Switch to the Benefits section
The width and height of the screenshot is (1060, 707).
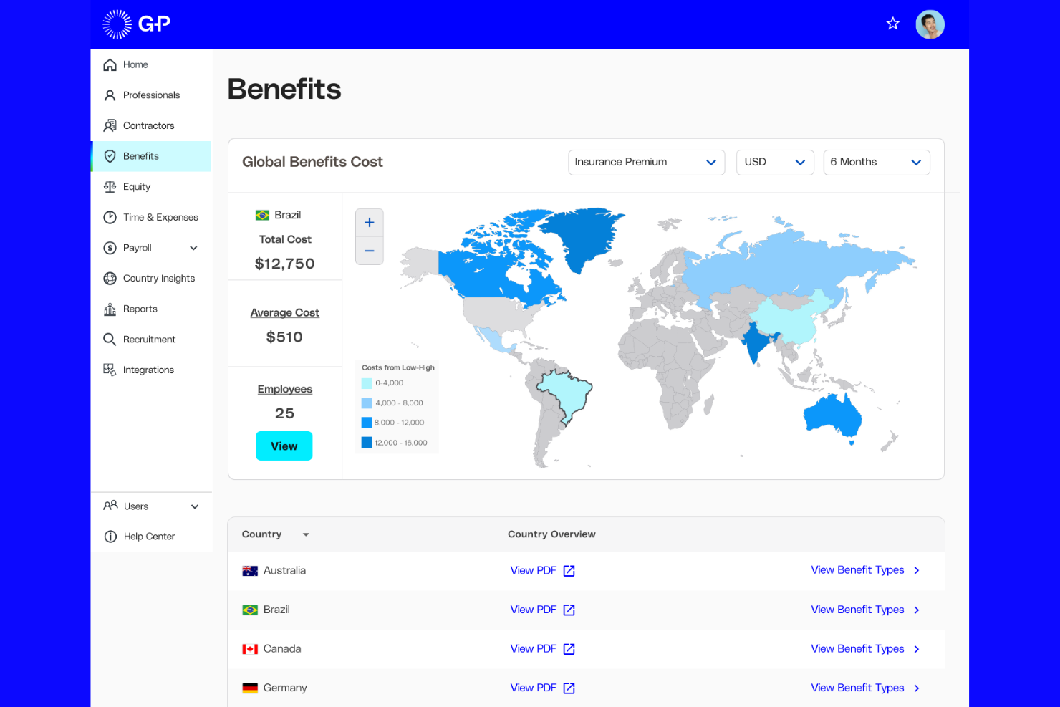tap(141, 156)
